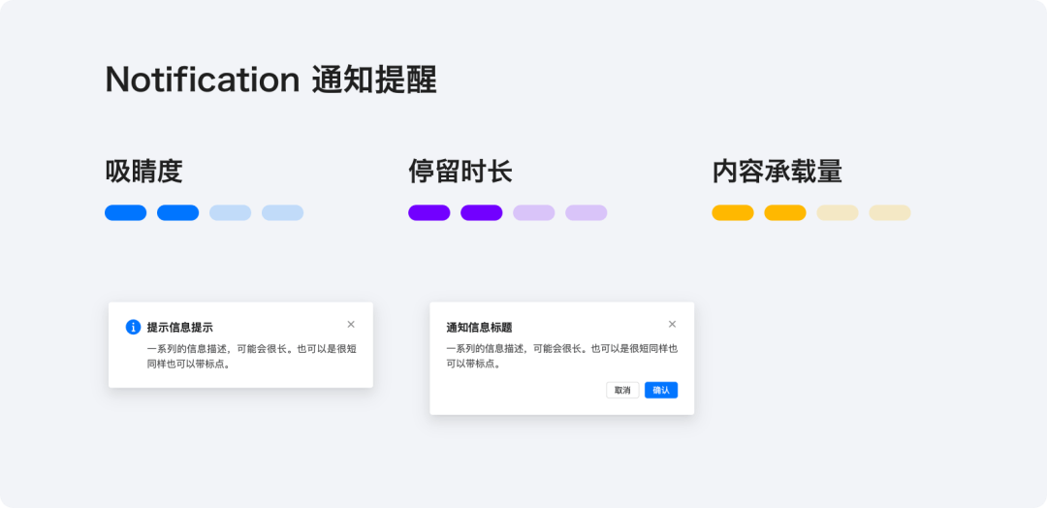Click the 吸睛度 heading

(143, 172)
